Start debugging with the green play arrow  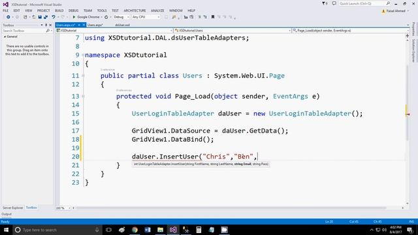(74, 17)
